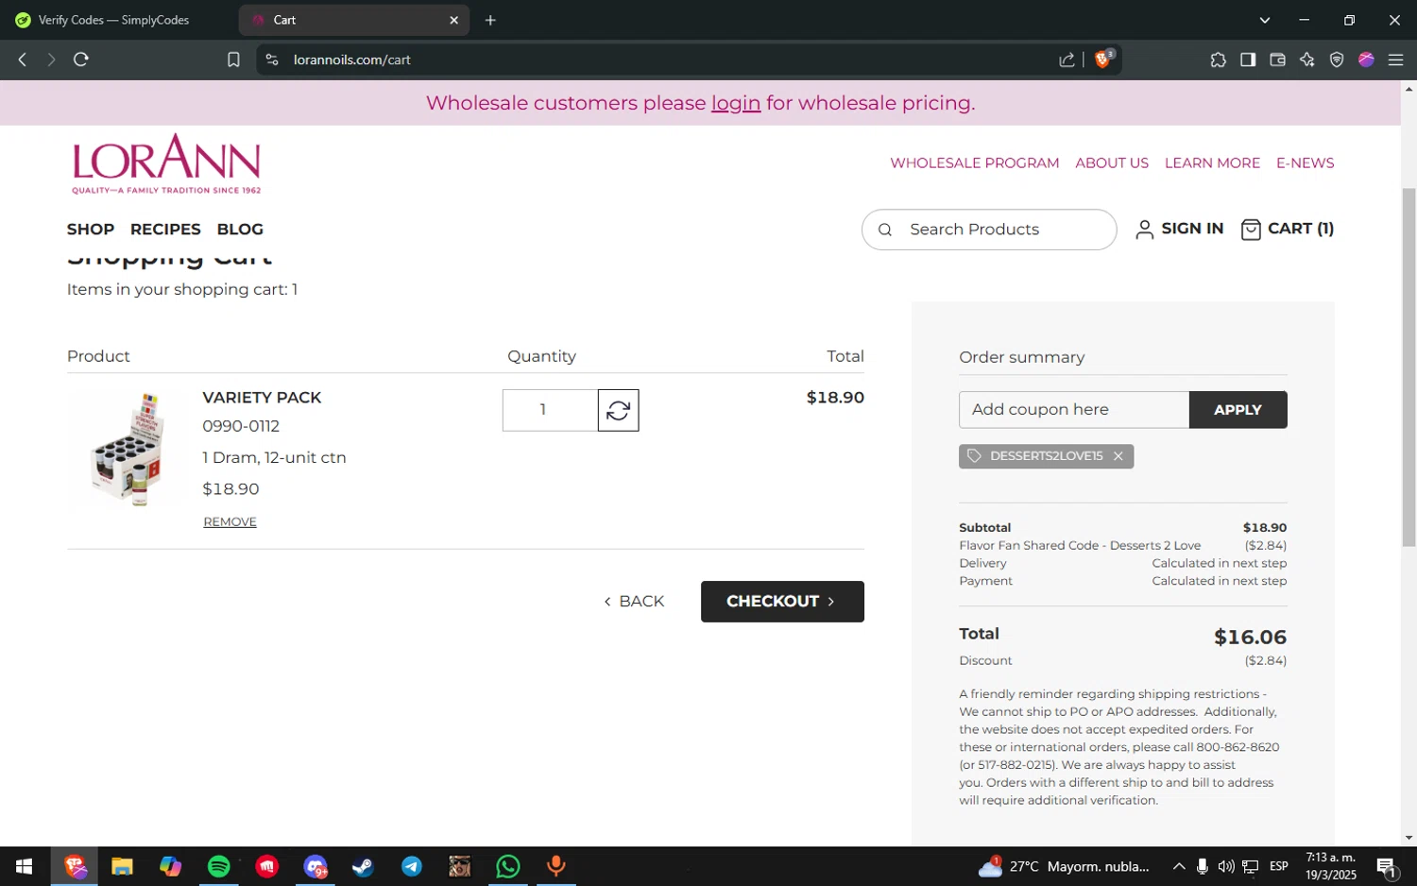The height and width of the screenshot is (886, 1417).
Task: Open the tab search dropdown arrow
Action: [1264, 20]
